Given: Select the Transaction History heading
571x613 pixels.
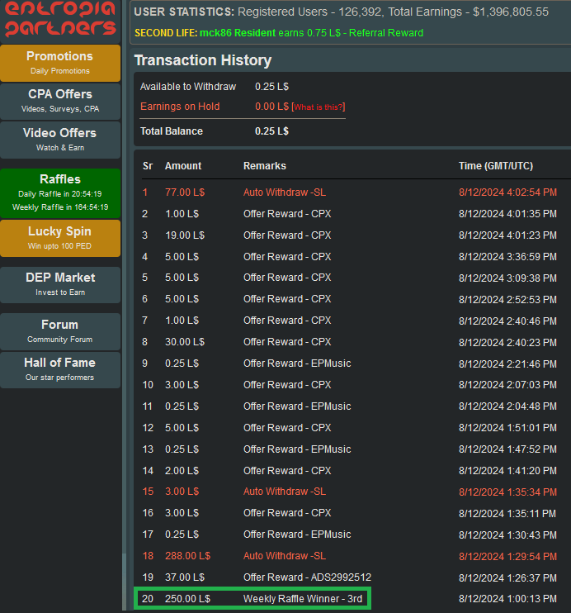Looking at the screenshot, I should click(203, 60).
